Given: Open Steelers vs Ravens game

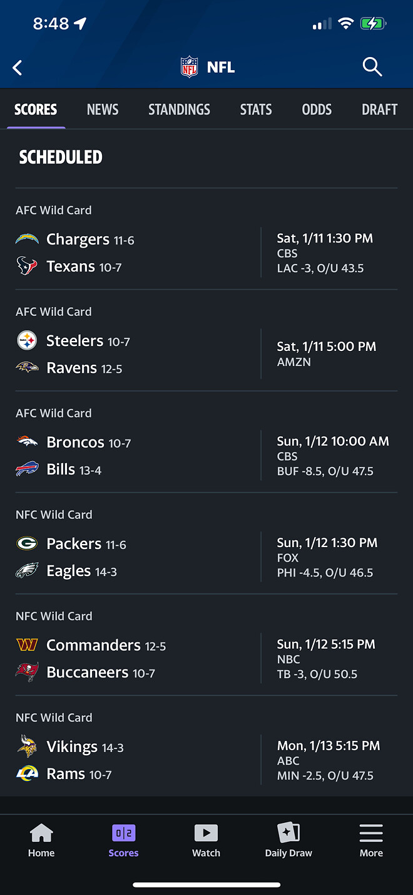Looking at the screenshot, I should pyautogui.click(x=206, y=341).
